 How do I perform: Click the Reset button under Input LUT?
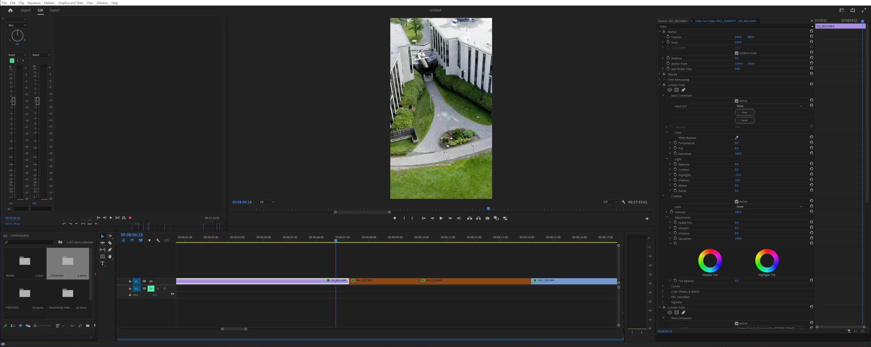[744, 120]
